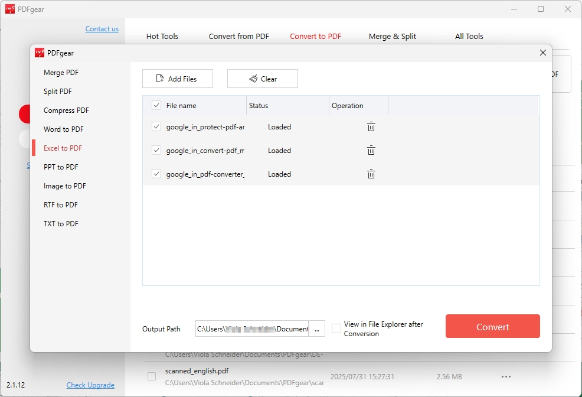This screenshot has height=397, width=582.
Task: Toggle the select-all checkbox in the file list header
Action: 156,105
